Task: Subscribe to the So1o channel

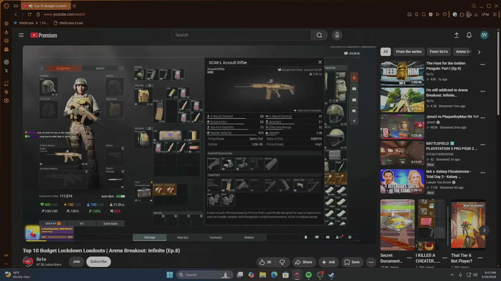Action: [x=99, y=261]
